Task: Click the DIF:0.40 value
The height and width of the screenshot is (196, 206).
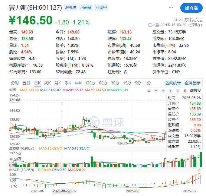Action: click(44, 170)
